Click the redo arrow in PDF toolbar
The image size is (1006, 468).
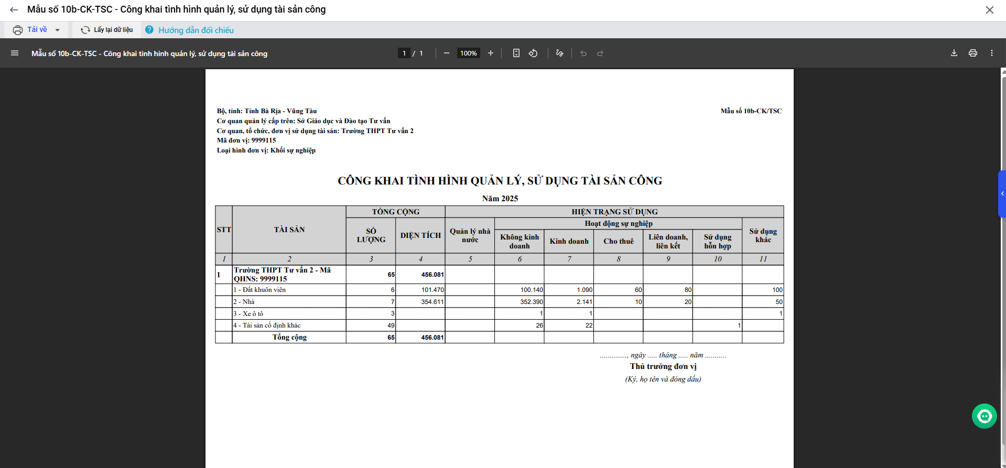click(x=600, y=53)
